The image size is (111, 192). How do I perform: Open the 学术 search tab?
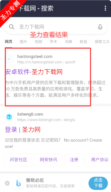coord(53,42)
